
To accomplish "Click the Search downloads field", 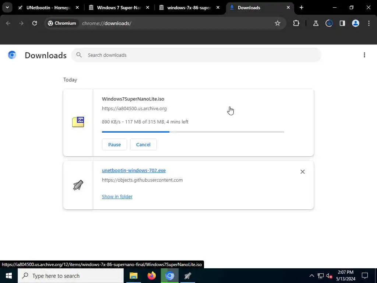I will pyautogui.click(x=196, y=55).
